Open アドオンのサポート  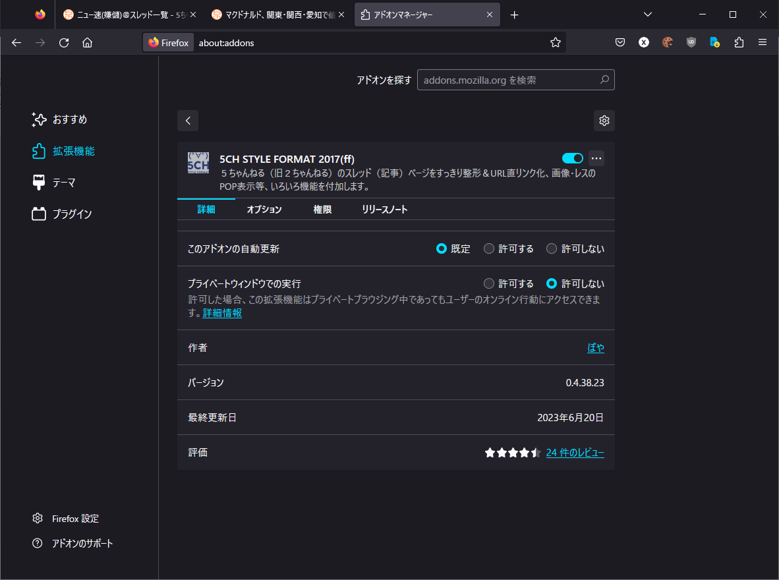72,543
